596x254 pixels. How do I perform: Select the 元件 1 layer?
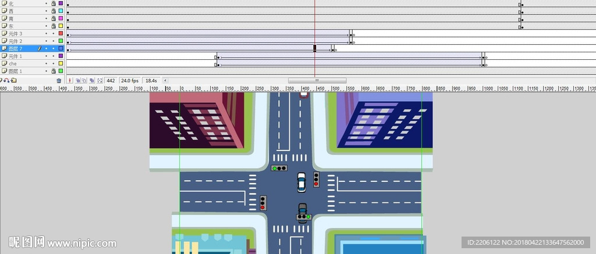[16, 56]
